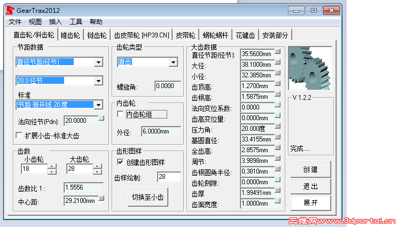Viewport: 406px width, 228px height.
Task: Enable 扩展小齿-标准大齿 checkbox
Action: (19, 135)
